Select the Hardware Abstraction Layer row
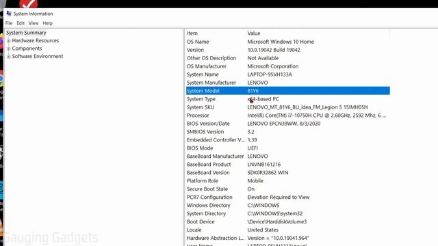Screen dimensions: 438x246 pos(287,238)
